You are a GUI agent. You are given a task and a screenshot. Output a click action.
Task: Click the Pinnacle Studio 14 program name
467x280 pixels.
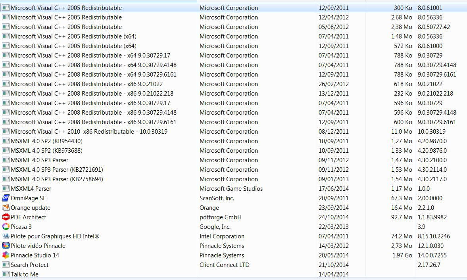coord(35,255)
